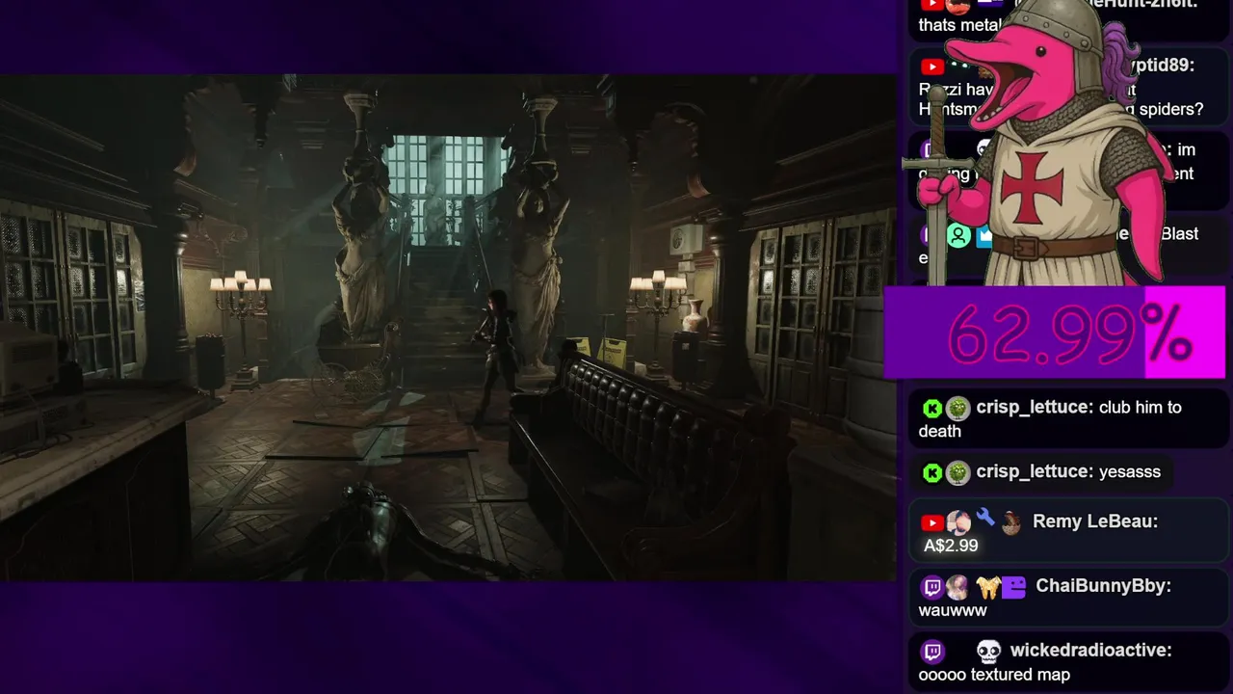Click the "A$2.99" donation amount
1233x694 pixels.
951,547
